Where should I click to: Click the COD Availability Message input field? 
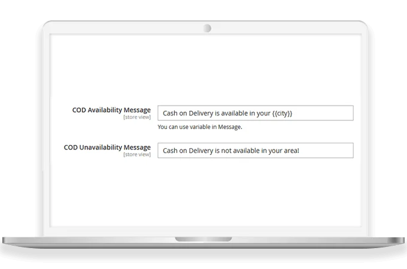[256, 113]
